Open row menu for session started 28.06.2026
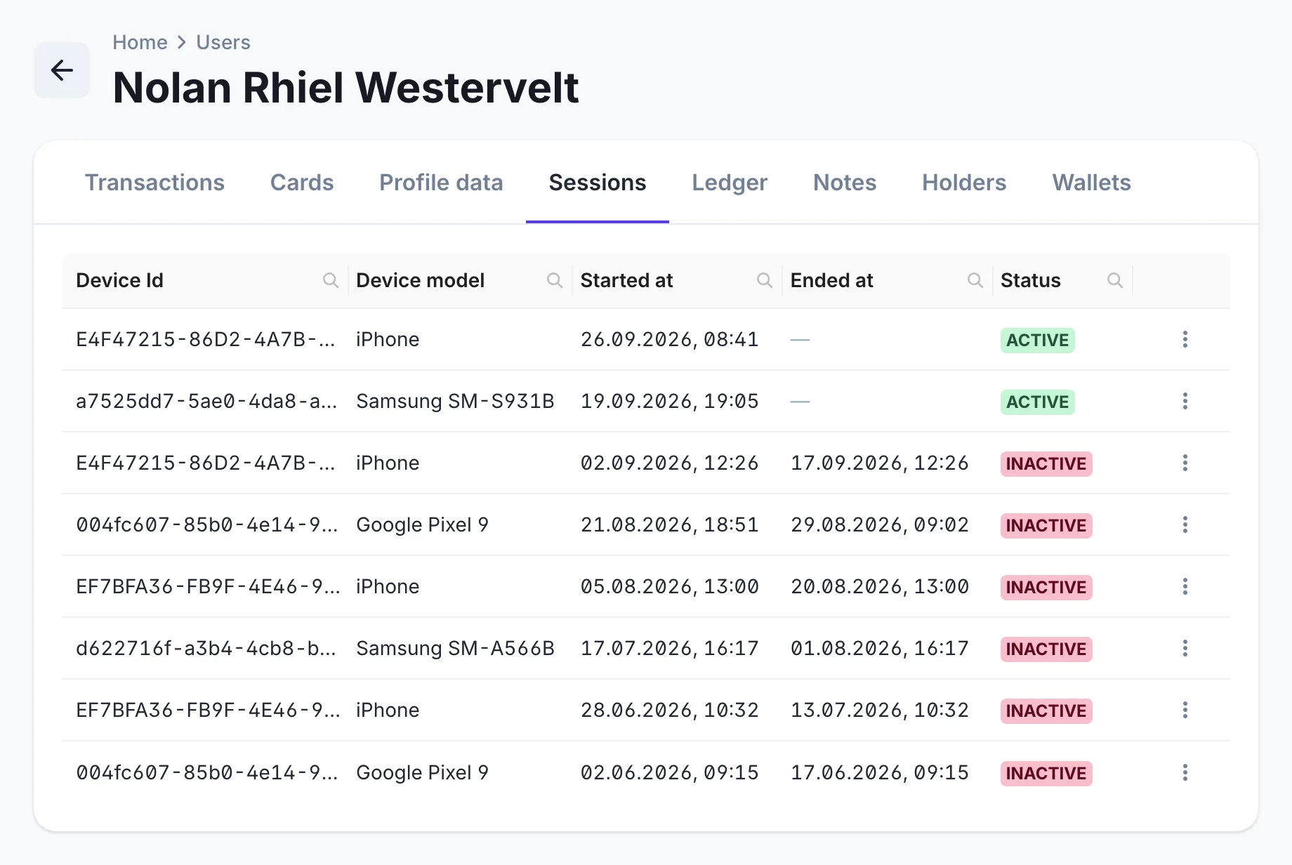1292x865 pixels. (x=1185, y=710)
